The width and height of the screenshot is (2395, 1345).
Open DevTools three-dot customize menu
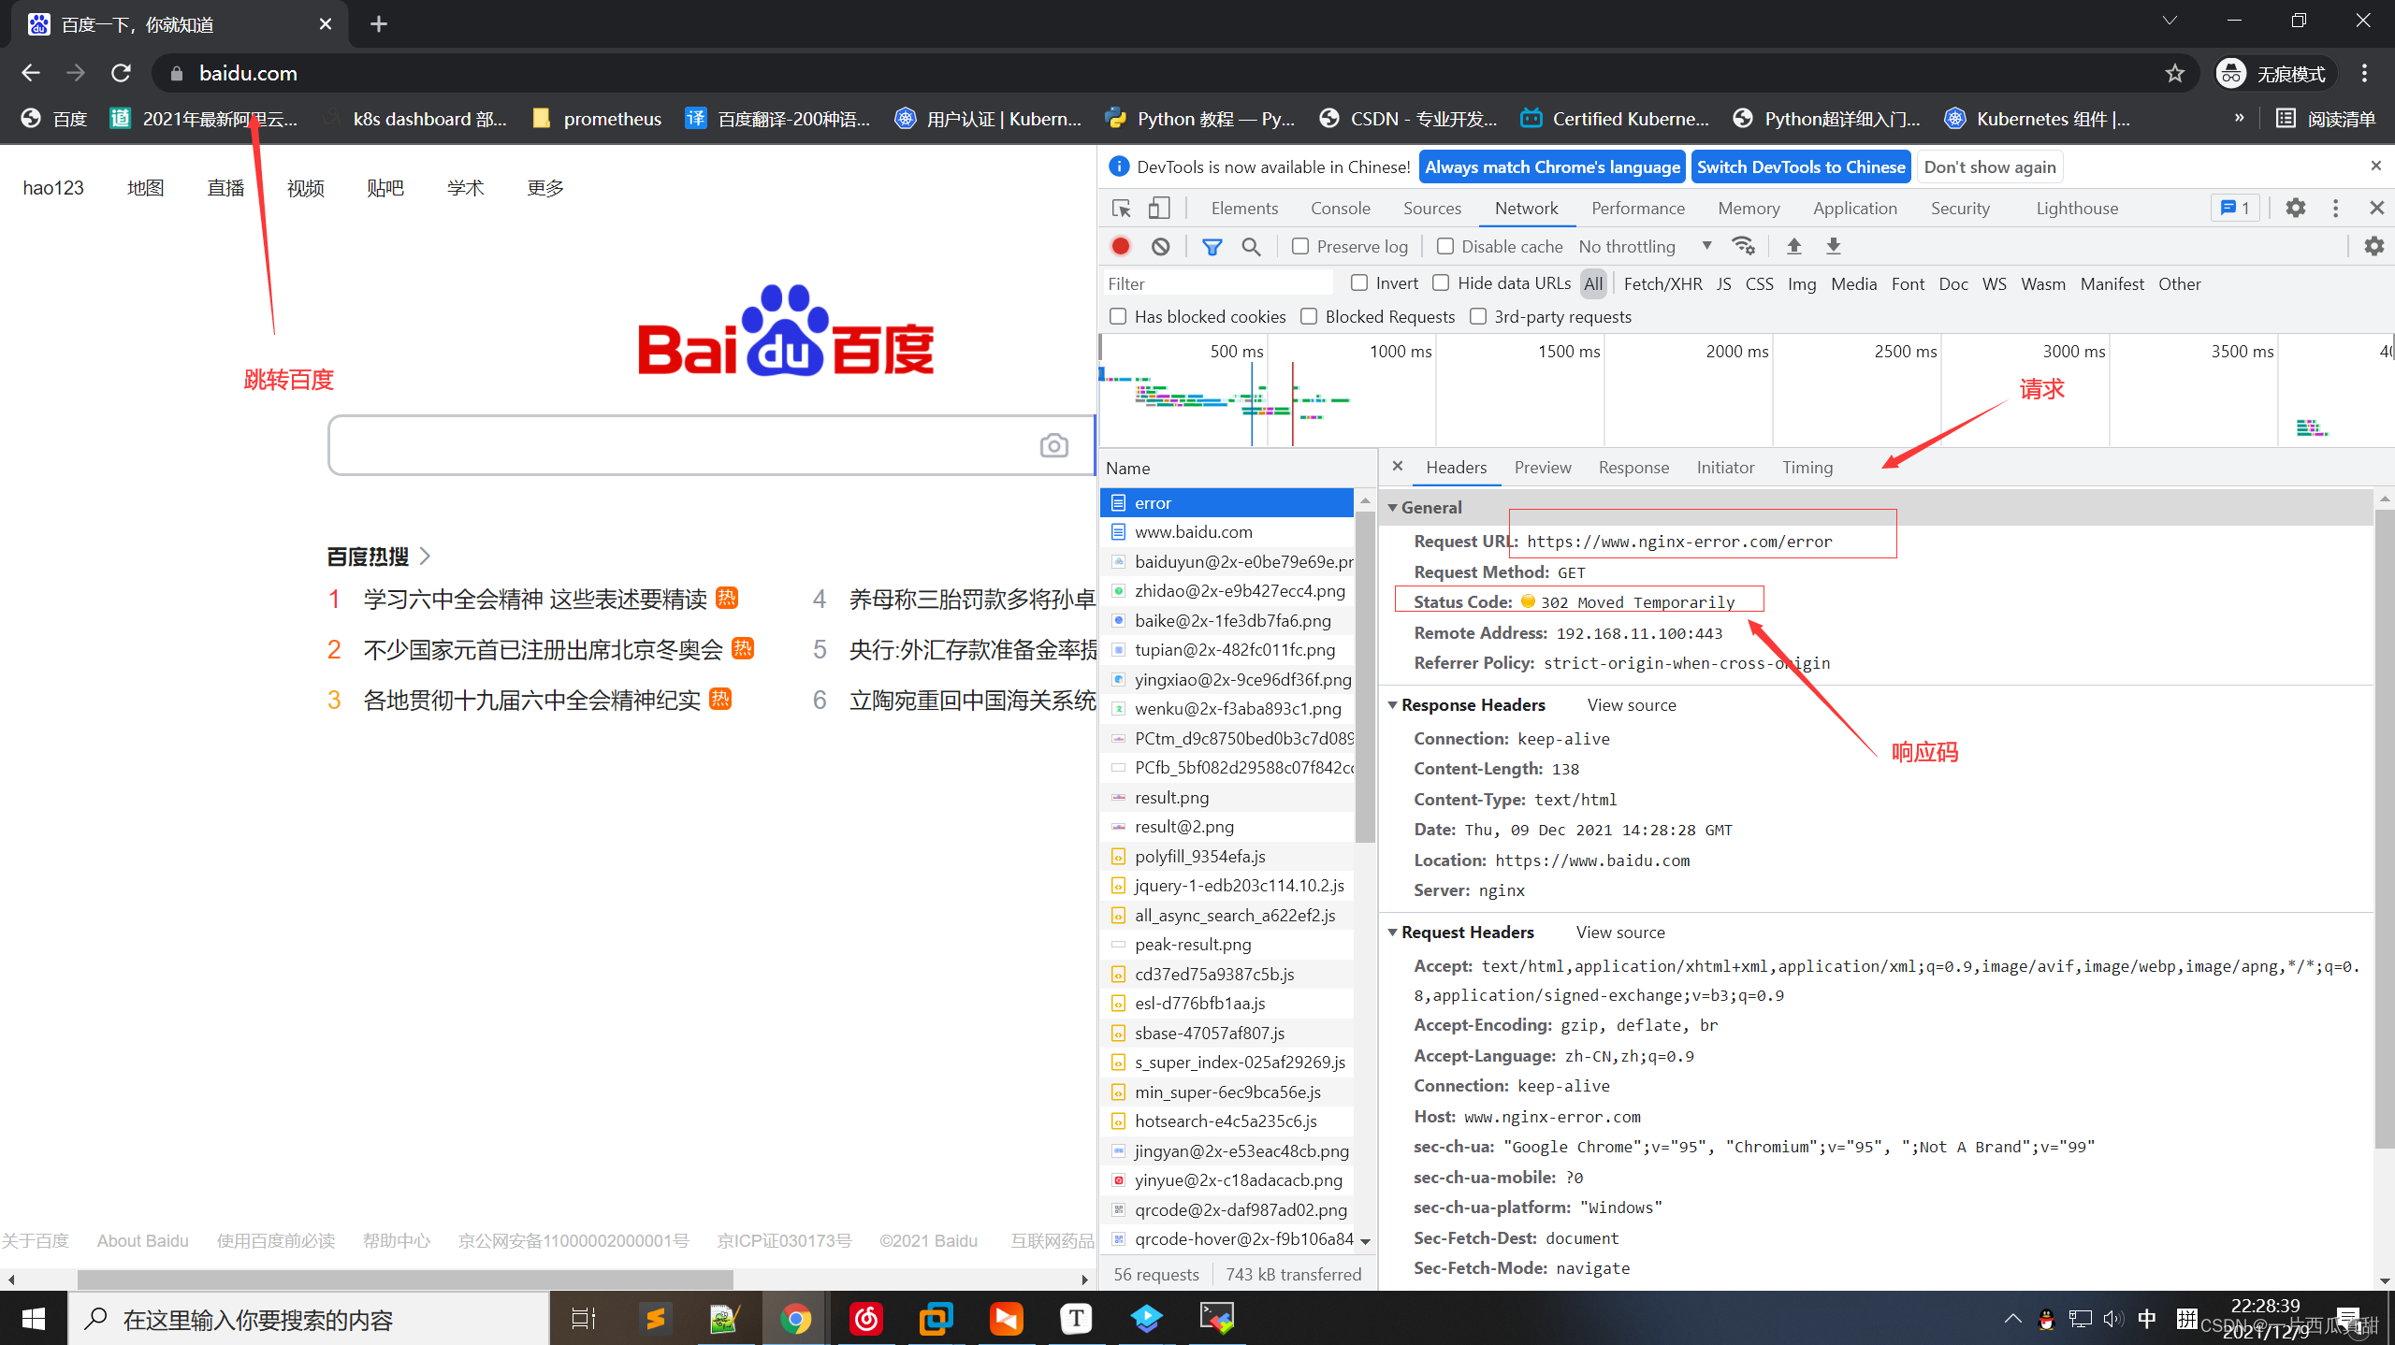pos(2335,208)
